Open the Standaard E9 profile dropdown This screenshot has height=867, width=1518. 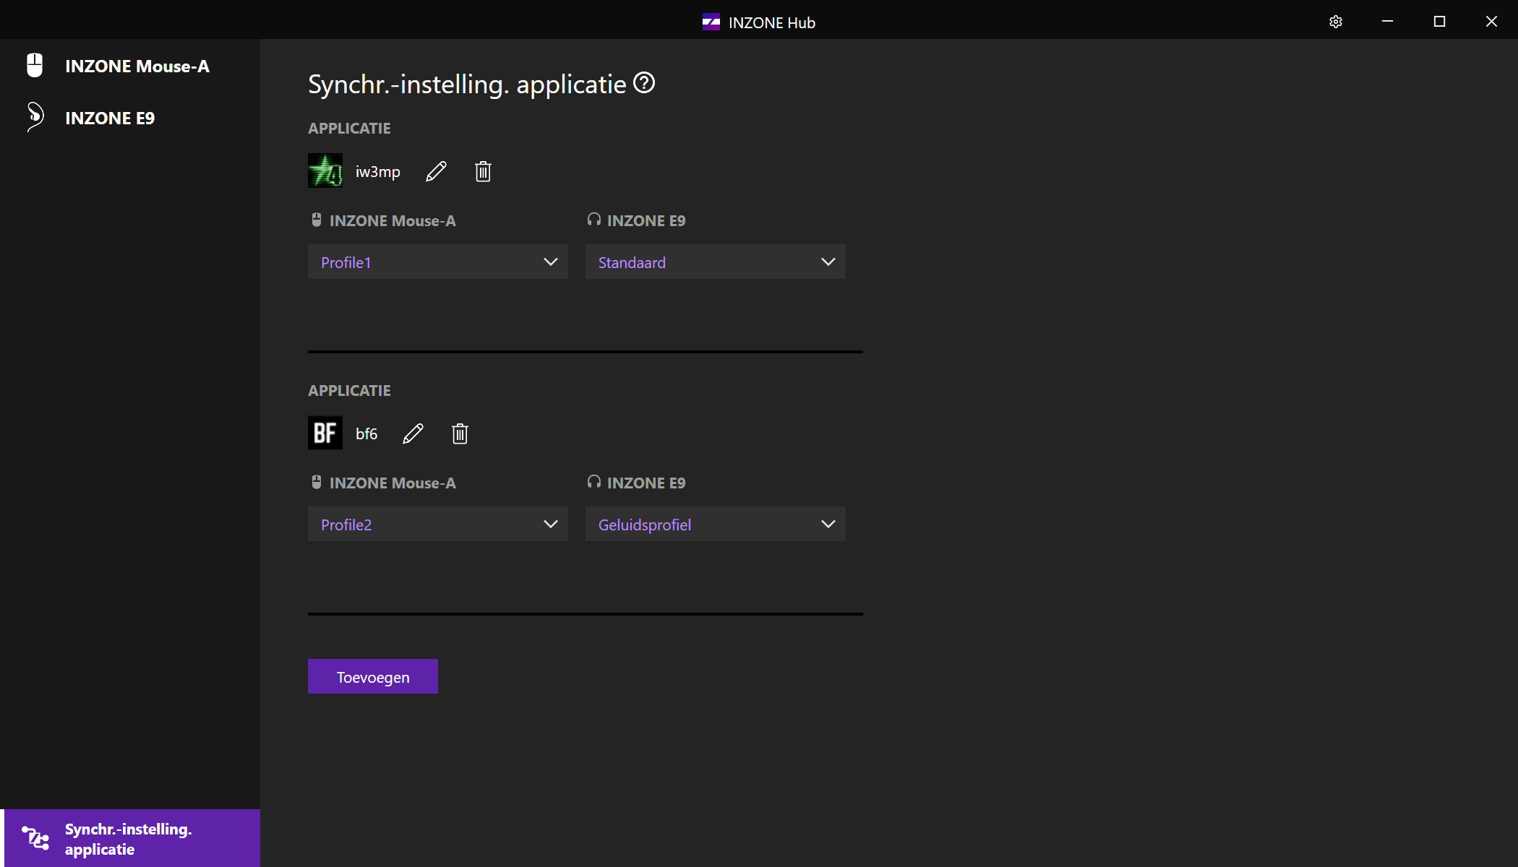[715, 262]
